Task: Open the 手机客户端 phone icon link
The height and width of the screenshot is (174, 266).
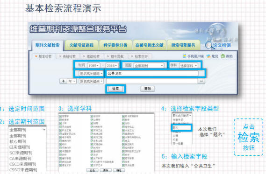Action: click(184, 56)
